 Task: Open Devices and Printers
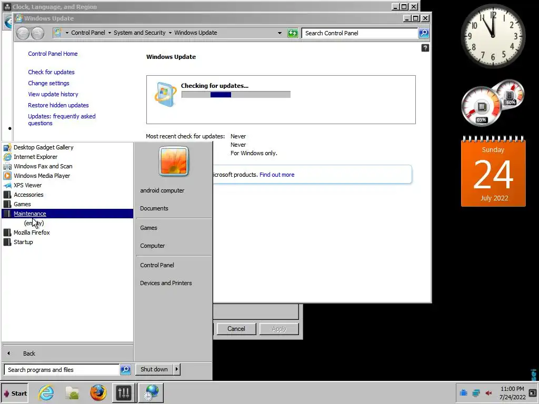coord(166,283)
